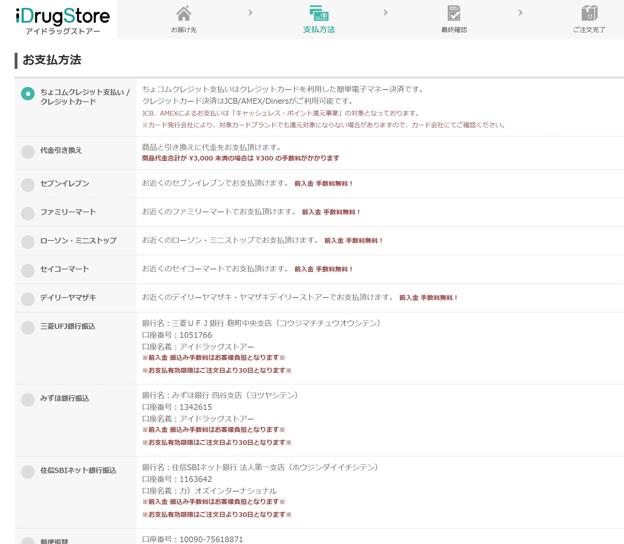Screen dimensions: 624x544
Task: Open the 最終確認 step label
Action: [454, 30]
